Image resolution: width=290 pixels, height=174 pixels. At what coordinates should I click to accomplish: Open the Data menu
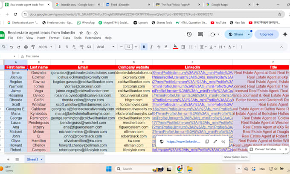(x=67, y=38)
